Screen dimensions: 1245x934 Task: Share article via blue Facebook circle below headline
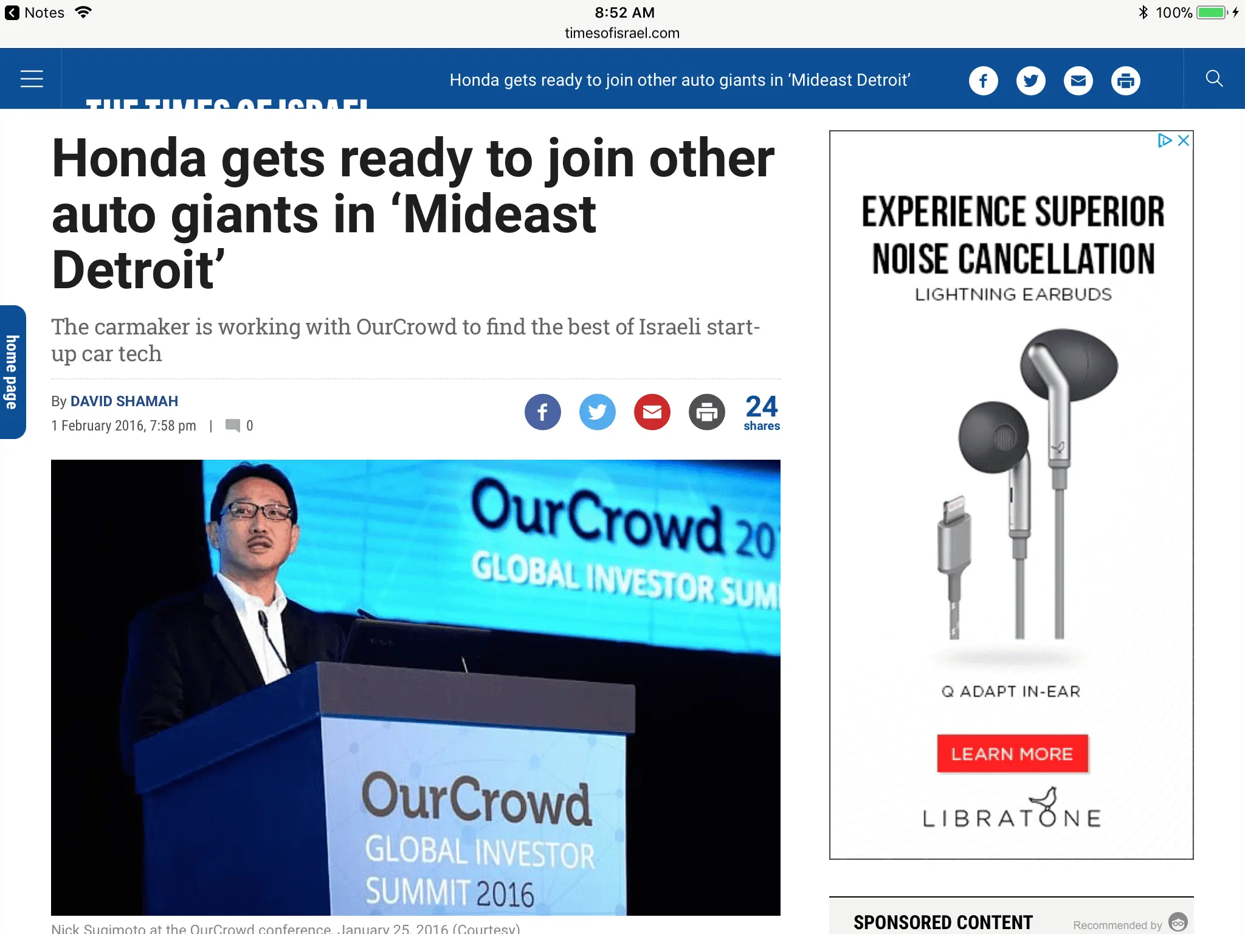coord(542,412)
